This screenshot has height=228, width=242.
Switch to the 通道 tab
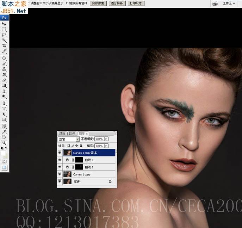click(62, 134)
